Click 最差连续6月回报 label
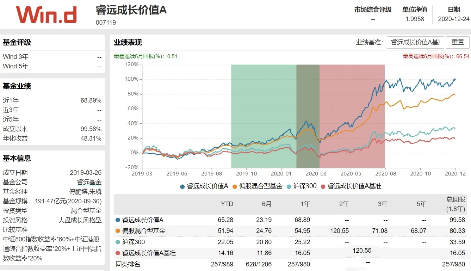The height and width of the screenshot is (271, 471). click(140, 56)
